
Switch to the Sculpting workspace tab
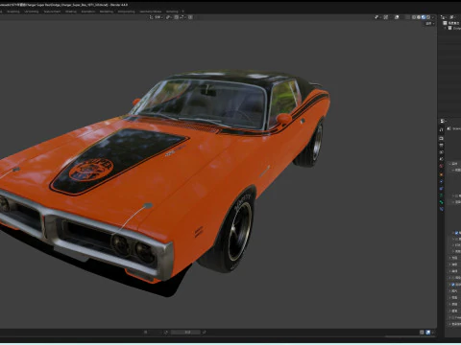[13, 11]
